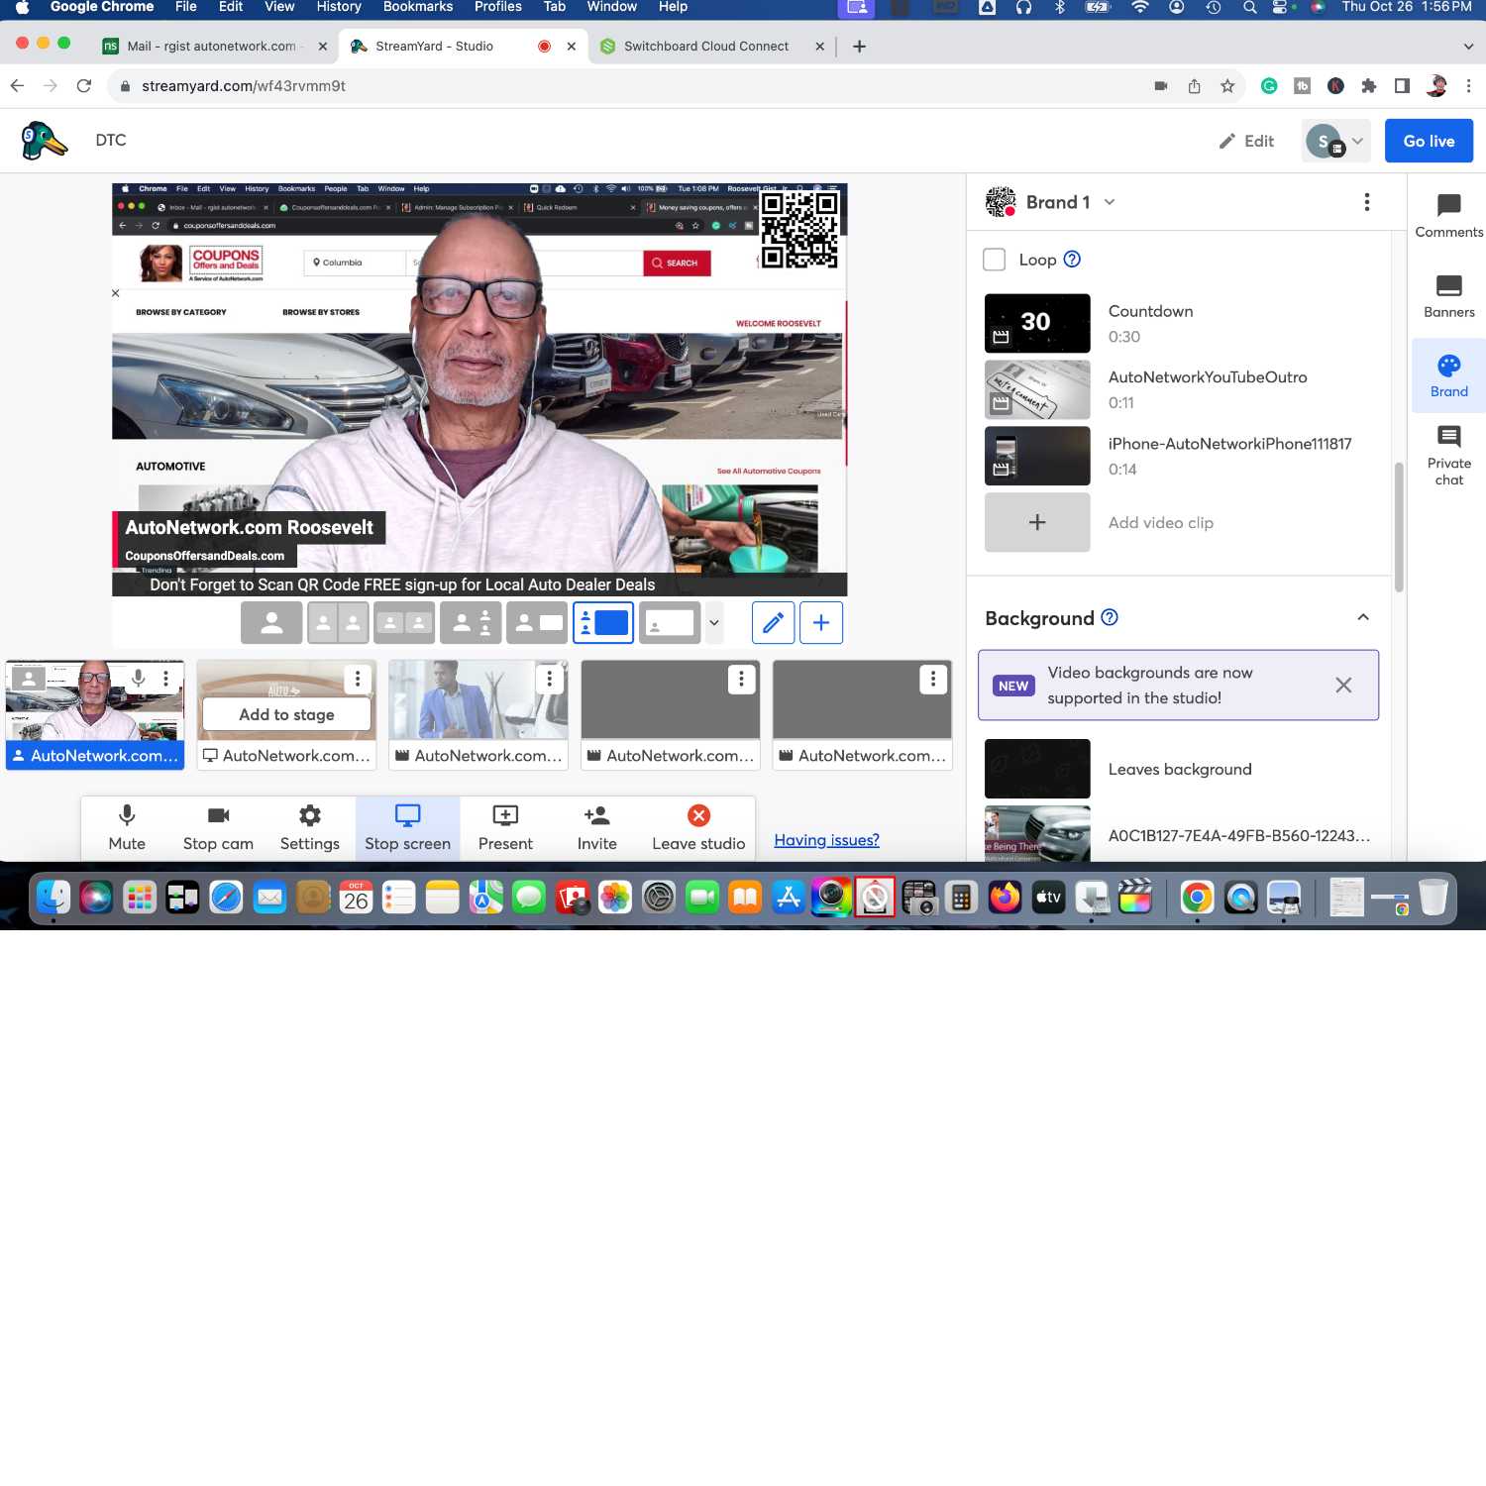Open a new browser tab
1486x1486 pixels.
pos(859,47)
